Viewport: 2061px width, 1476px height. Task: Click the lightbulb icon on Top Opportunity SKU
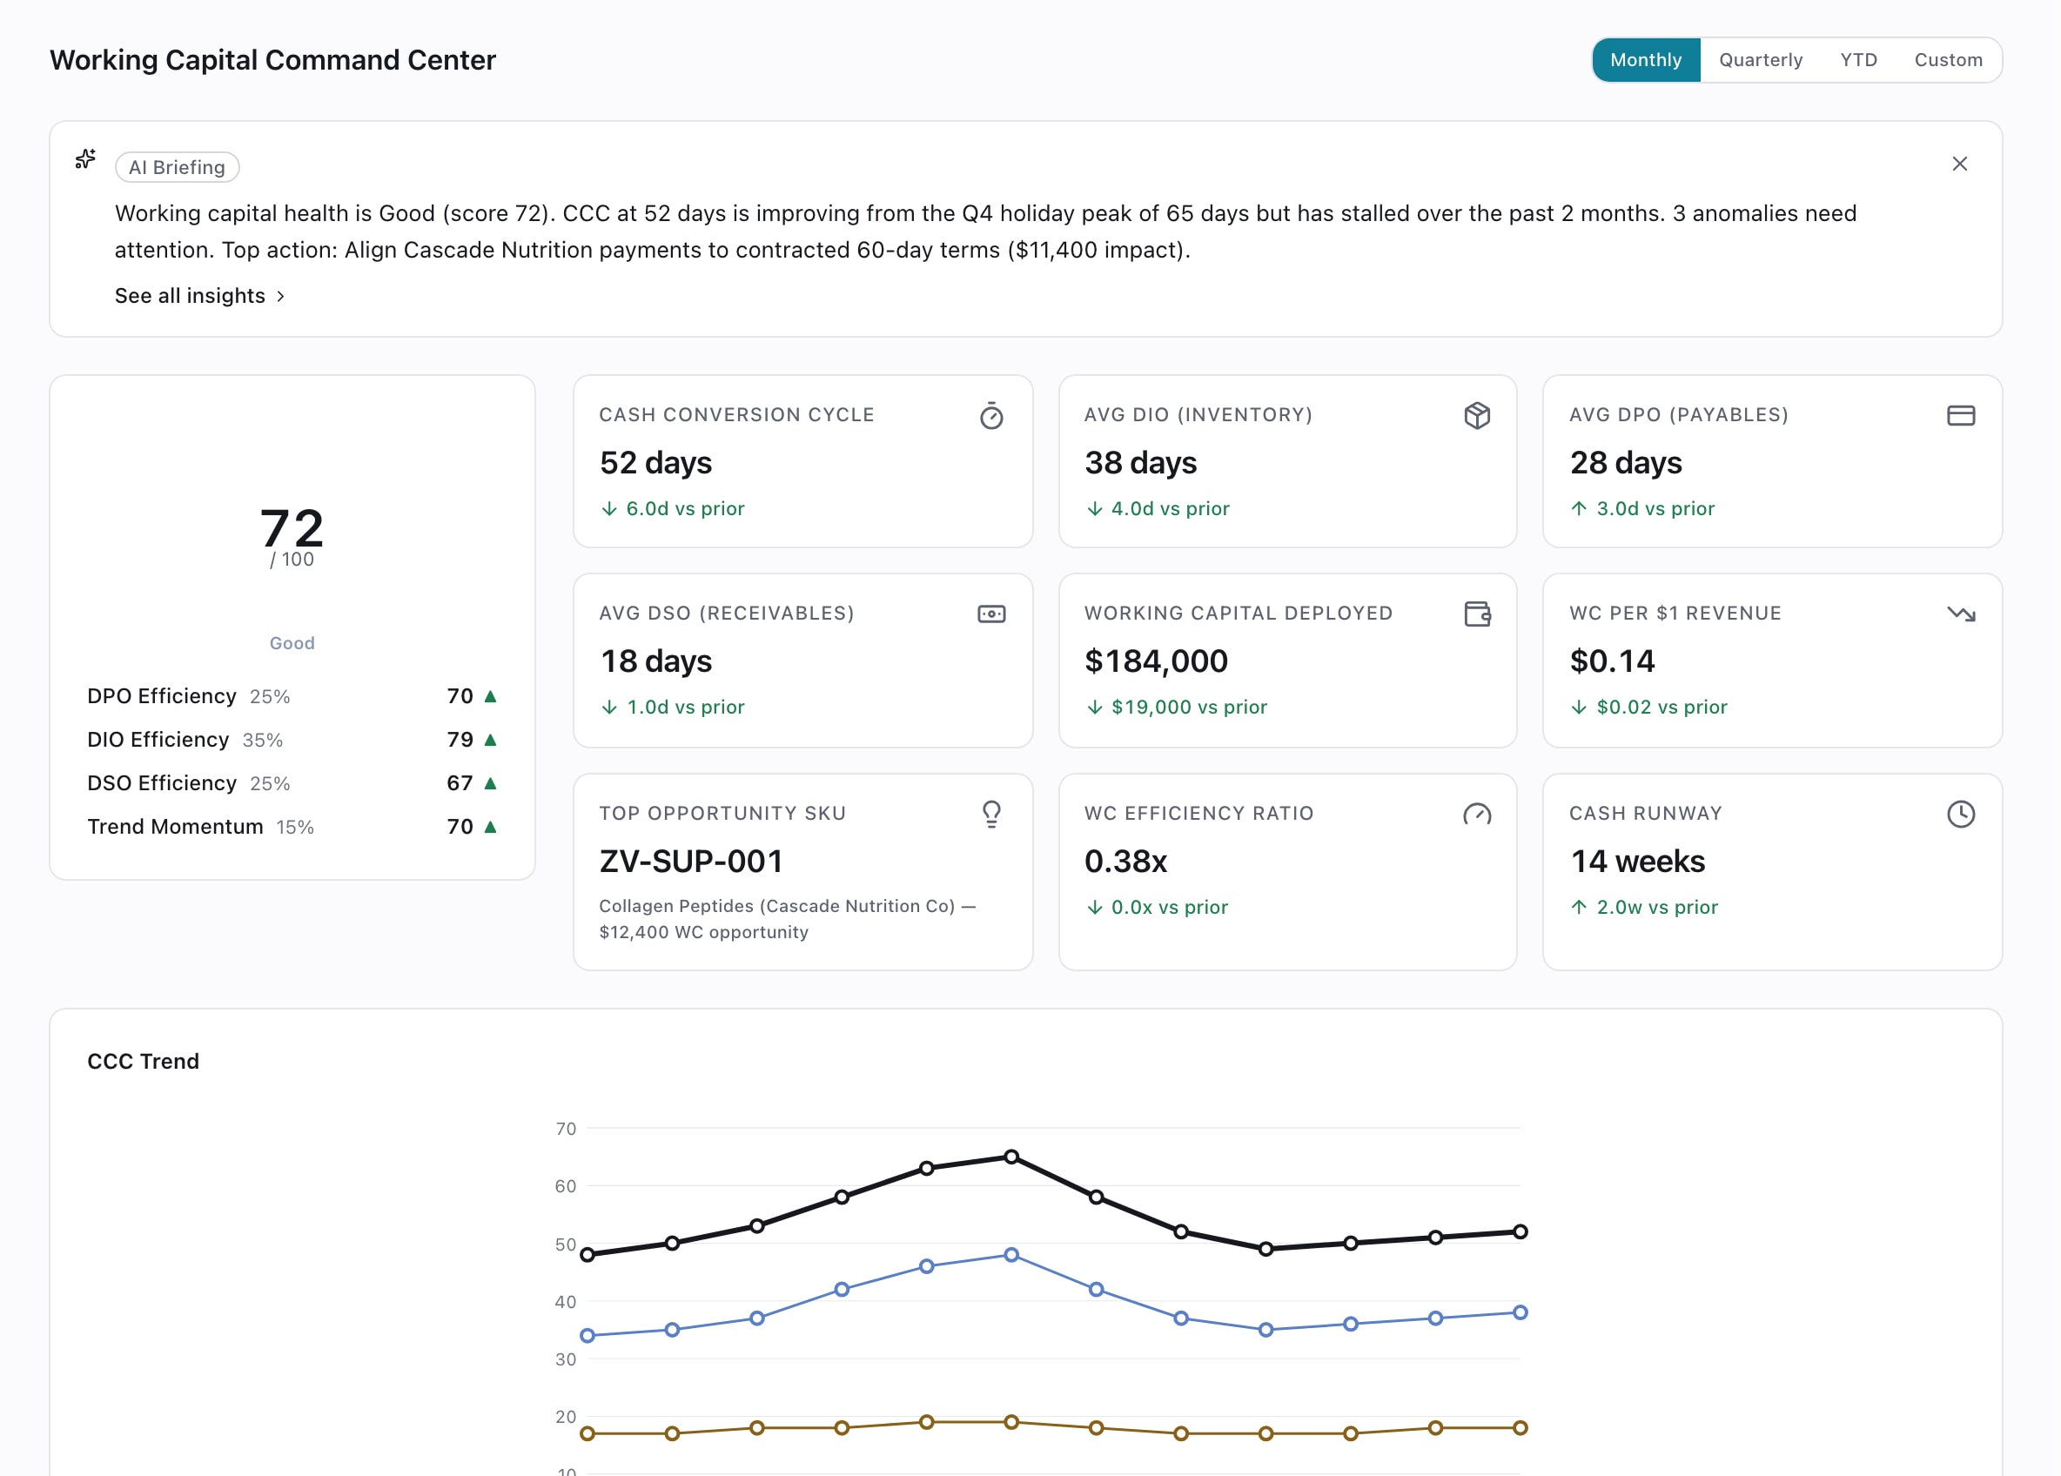(991, 815)
